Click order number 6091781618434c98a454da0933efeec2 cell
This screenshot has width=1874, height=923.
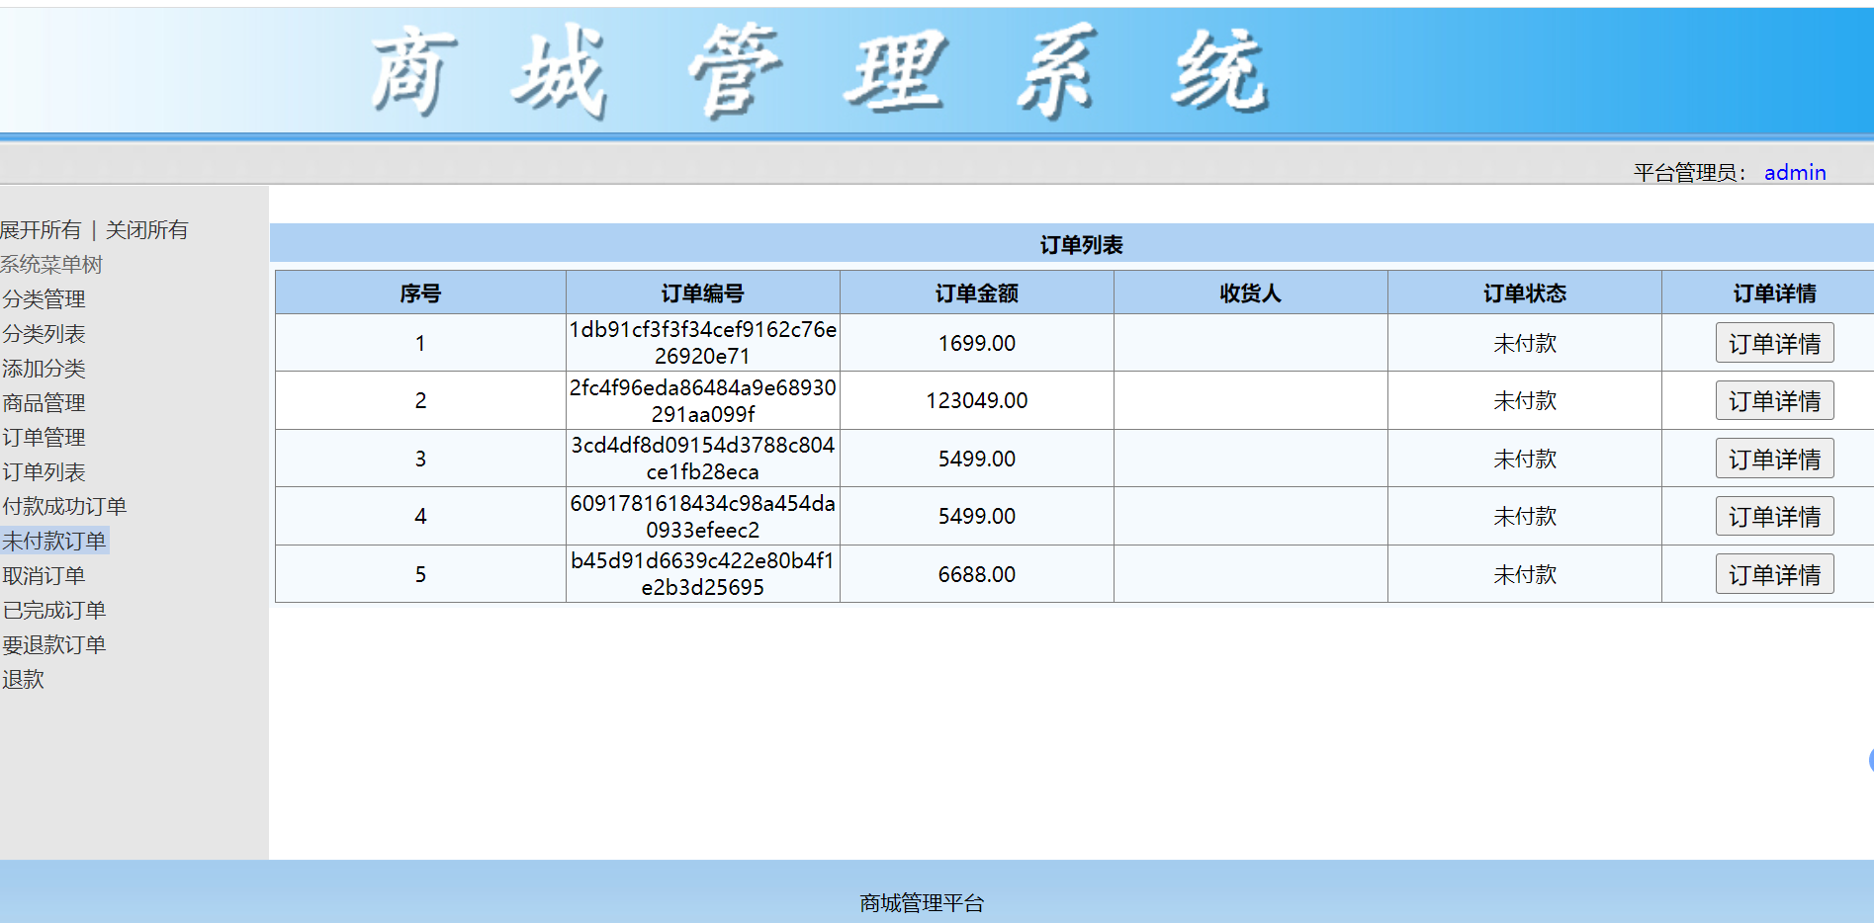[x=702, y=517]
